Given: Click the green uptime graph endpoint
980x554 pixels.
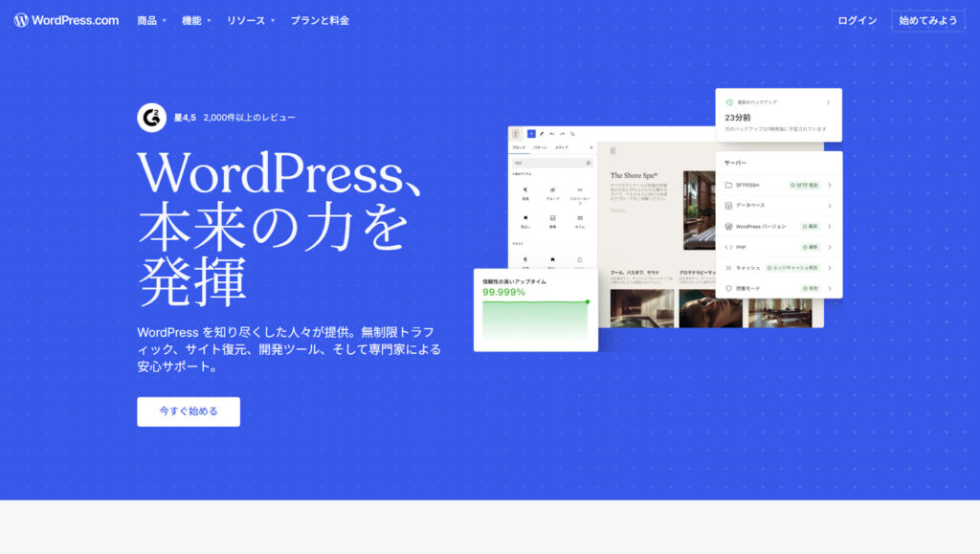Looking at the screenshot, I should [x=587, y=301].
